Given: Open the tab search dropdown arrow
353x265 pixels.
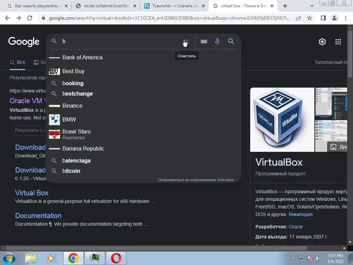Looking at the screenshot, I should (312, 6).
